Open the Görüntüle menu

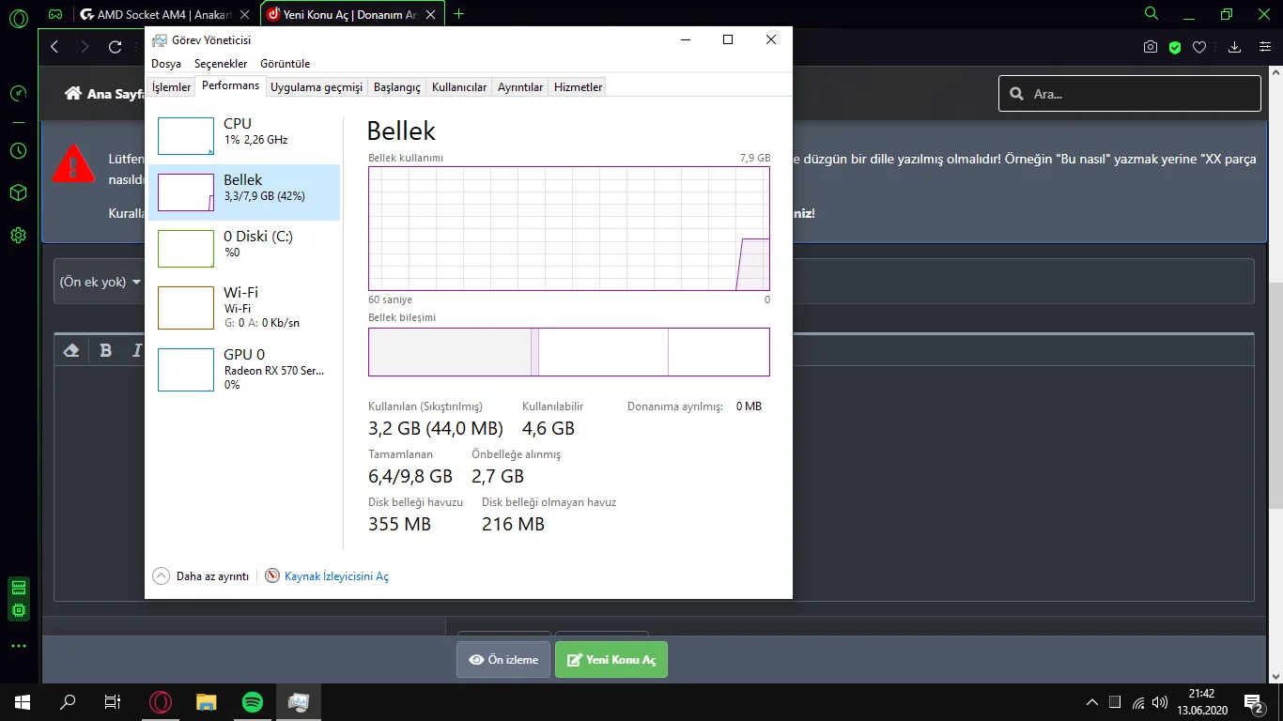pos(285,64)
